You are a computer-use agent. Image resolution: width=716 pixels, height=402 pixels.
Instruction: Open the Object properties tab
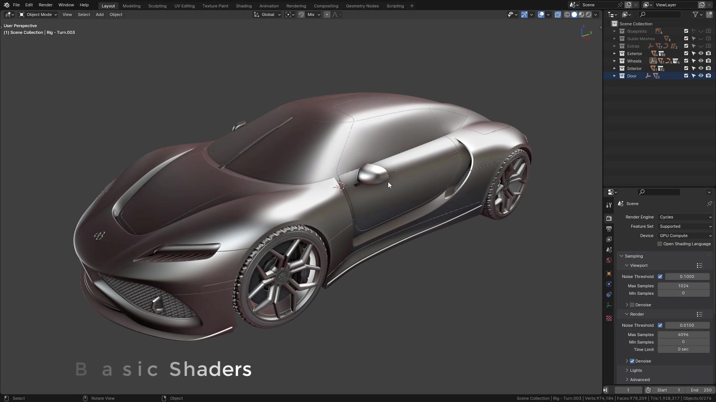pos(609,274)
